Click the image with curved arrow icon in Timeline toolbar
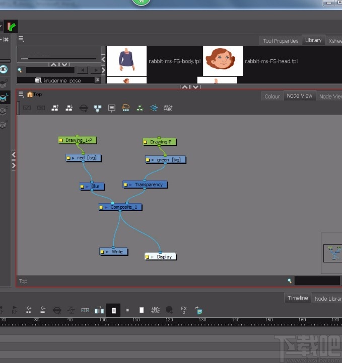 point(198,310)
